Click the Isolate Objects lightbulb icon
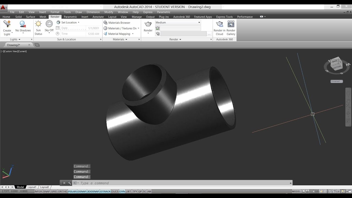 click(343, 191)
